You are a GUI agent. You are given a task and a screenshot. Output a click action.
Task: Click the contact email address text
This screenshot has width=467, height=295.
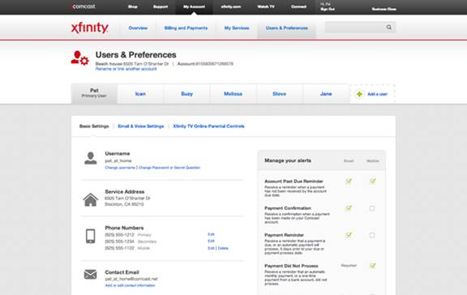(131, 279)
